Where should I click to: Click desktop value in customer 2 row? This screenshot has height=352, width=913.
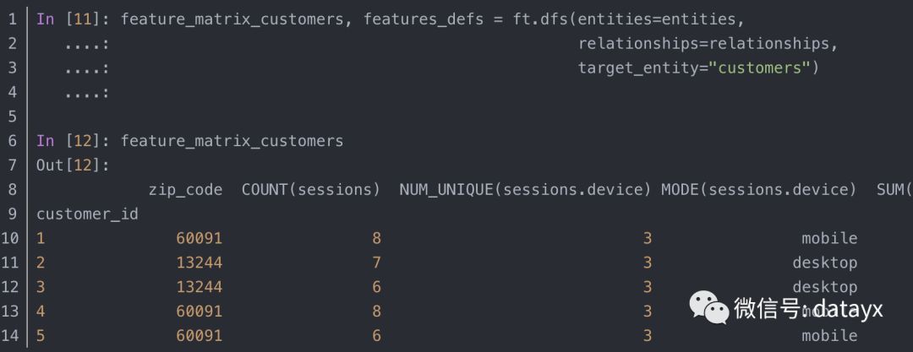point(824,263)
